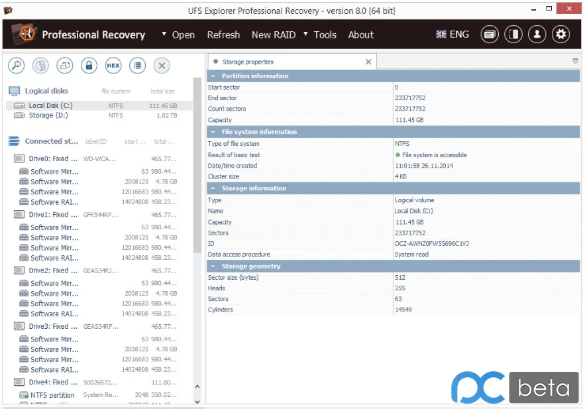
Task: Click the 'System read' data access value
Action: [x=411, y=255]
